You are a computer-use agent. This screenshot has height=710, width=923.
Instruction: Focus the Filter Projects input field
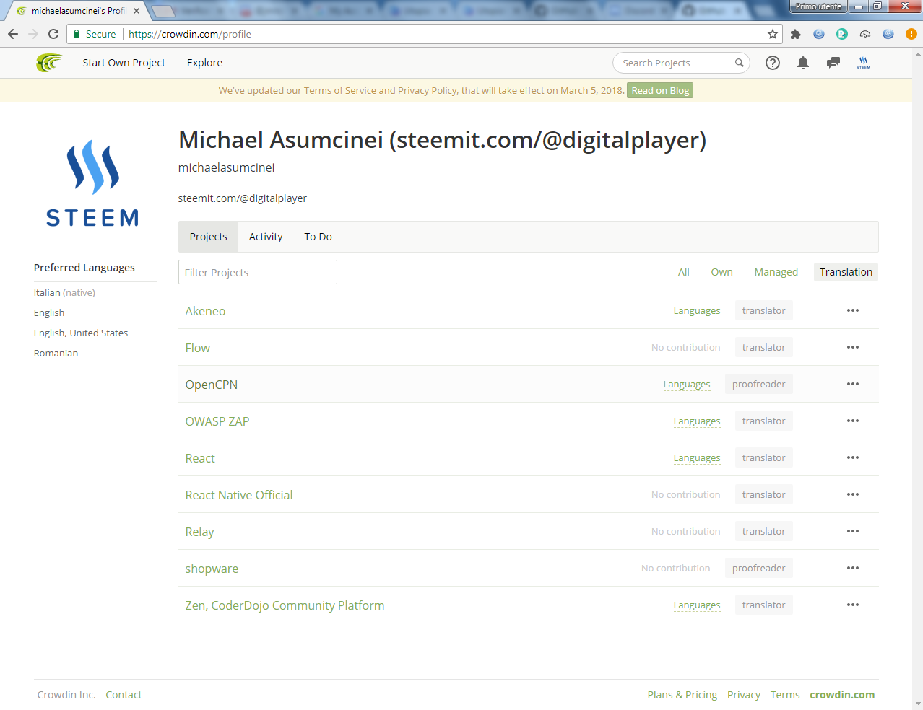click(258, 272)
